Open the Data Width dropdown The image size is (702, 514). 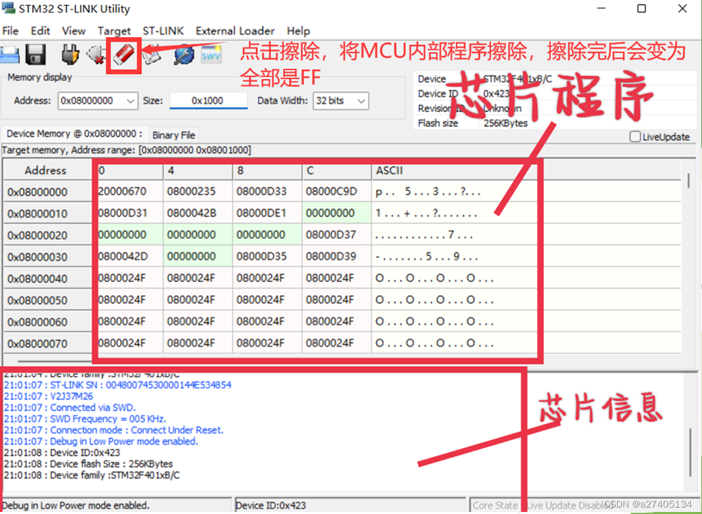pyautogui.click(x=362, y=101)
